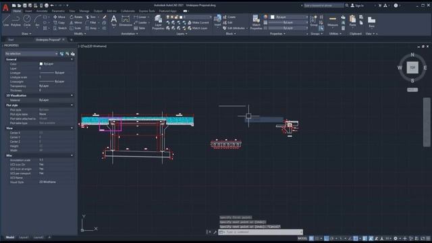The width and height of the screenshot is (432, 243).
Task: Activate the Trim command
Action: click(90, 17)
